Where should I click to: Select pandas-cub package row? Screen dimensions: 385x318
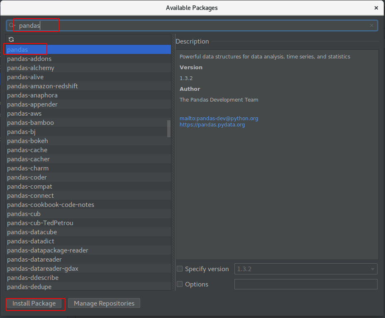click(x=88, y=214)
